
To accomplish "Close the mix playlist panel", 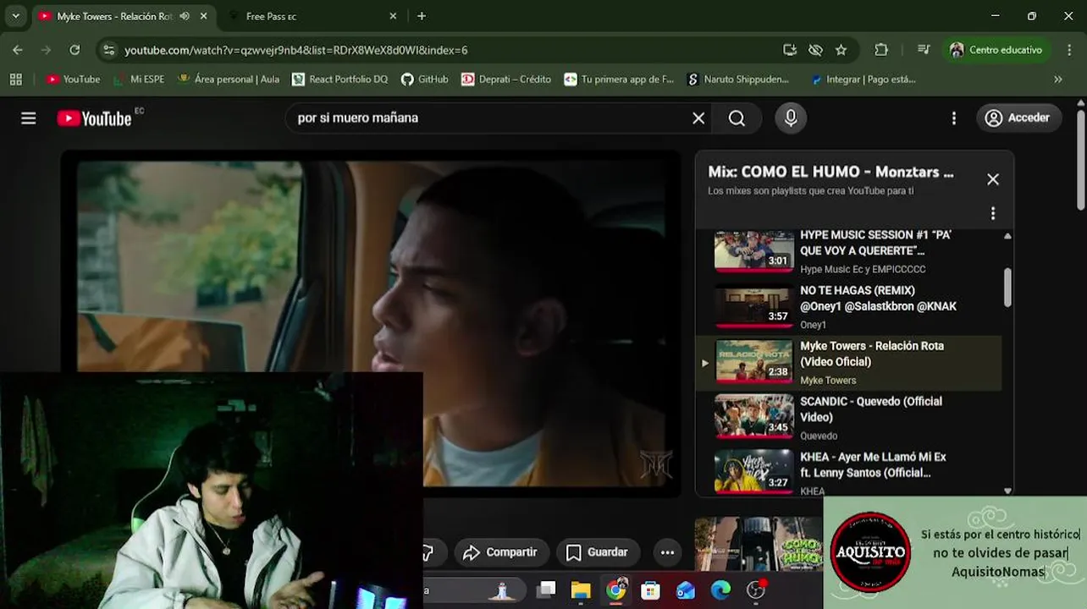I will point(993,179).
